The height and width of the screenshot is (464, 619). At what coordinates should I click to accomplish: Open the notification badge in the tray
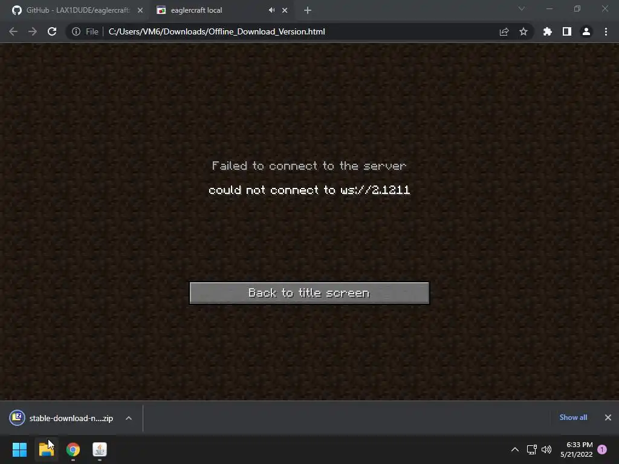coord(602,449)
